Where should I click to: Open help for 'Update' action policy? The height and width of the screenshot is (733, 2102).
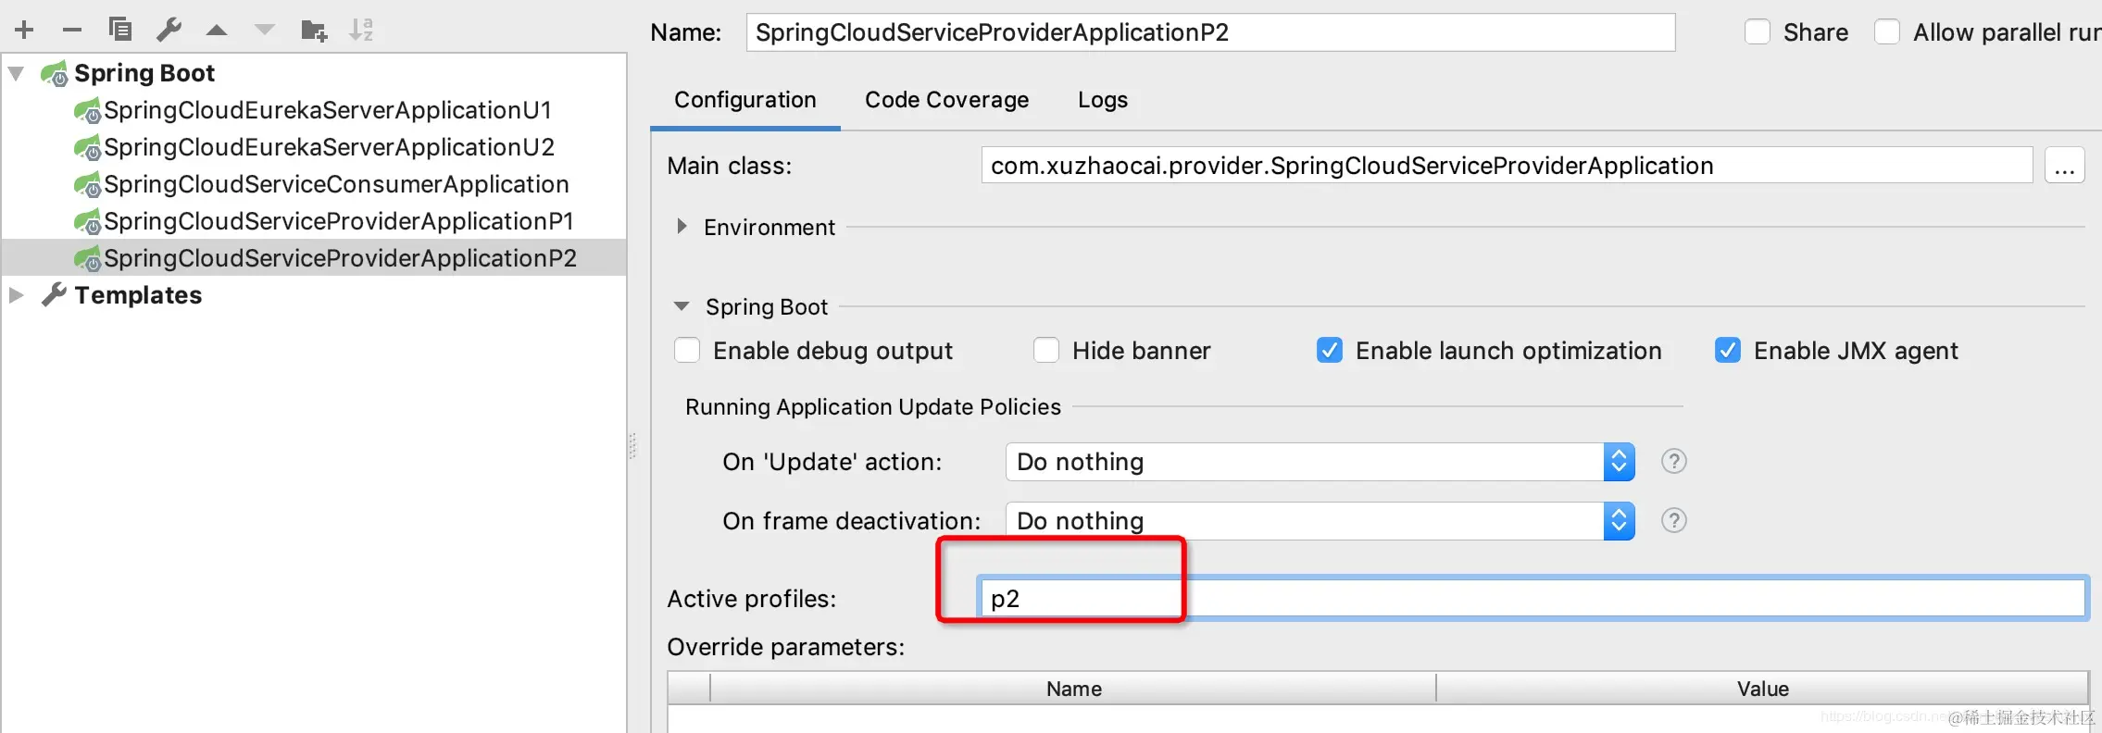(1674, 461)
